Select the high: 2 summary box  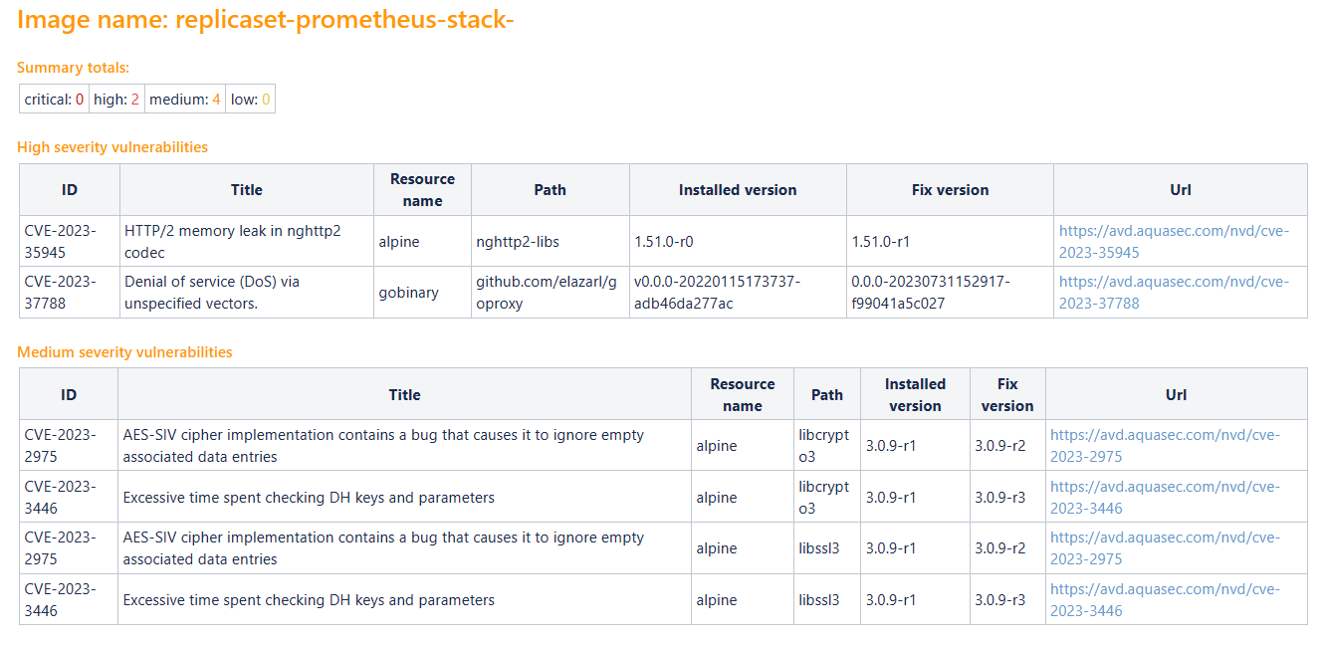[116, 99]
